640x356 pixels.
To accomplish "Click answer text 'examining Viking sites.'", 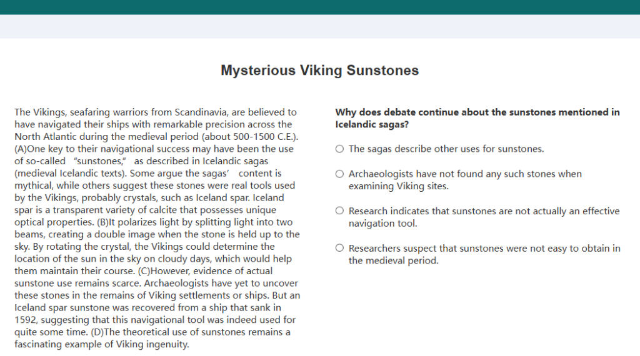I will [398, 186].
